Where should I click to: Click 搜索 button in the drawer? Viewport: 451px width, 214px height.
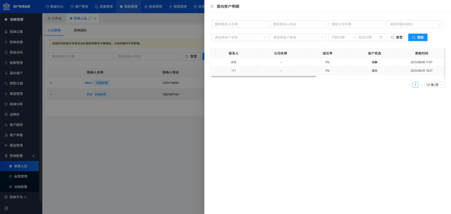418,37
